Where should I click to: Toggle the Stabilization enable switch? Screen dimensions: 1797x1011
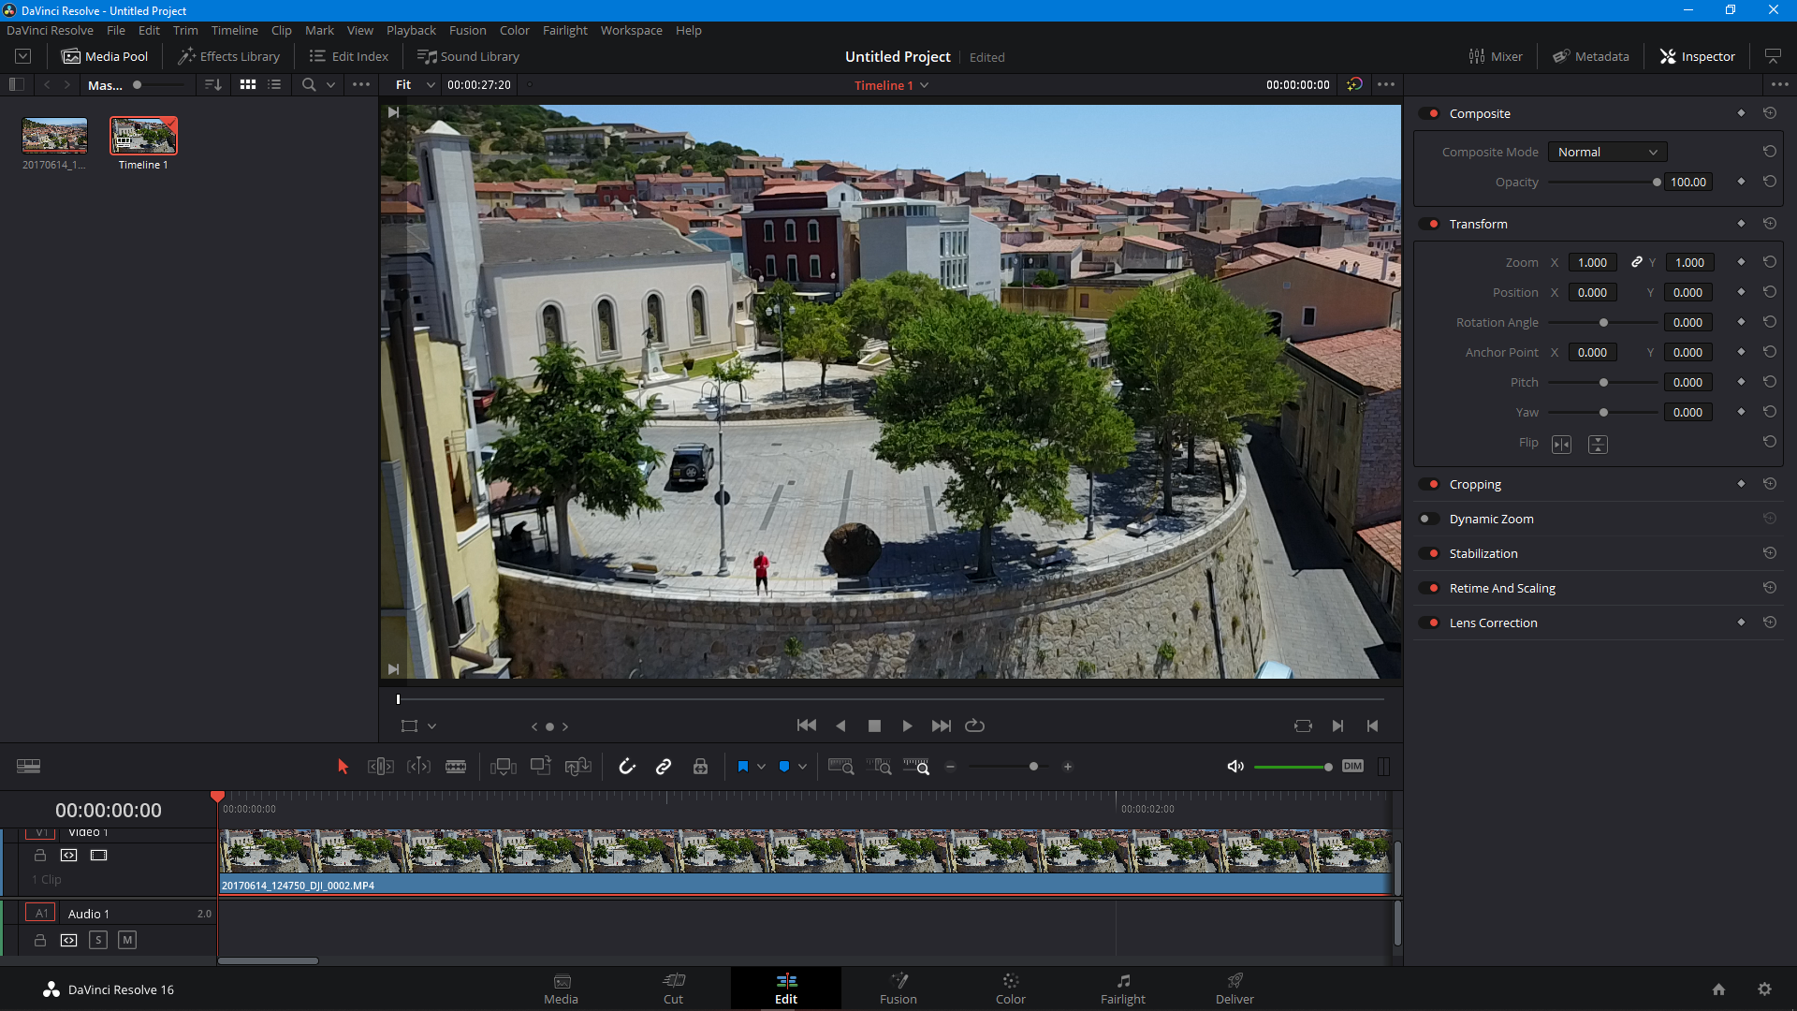pos(1428,553)
